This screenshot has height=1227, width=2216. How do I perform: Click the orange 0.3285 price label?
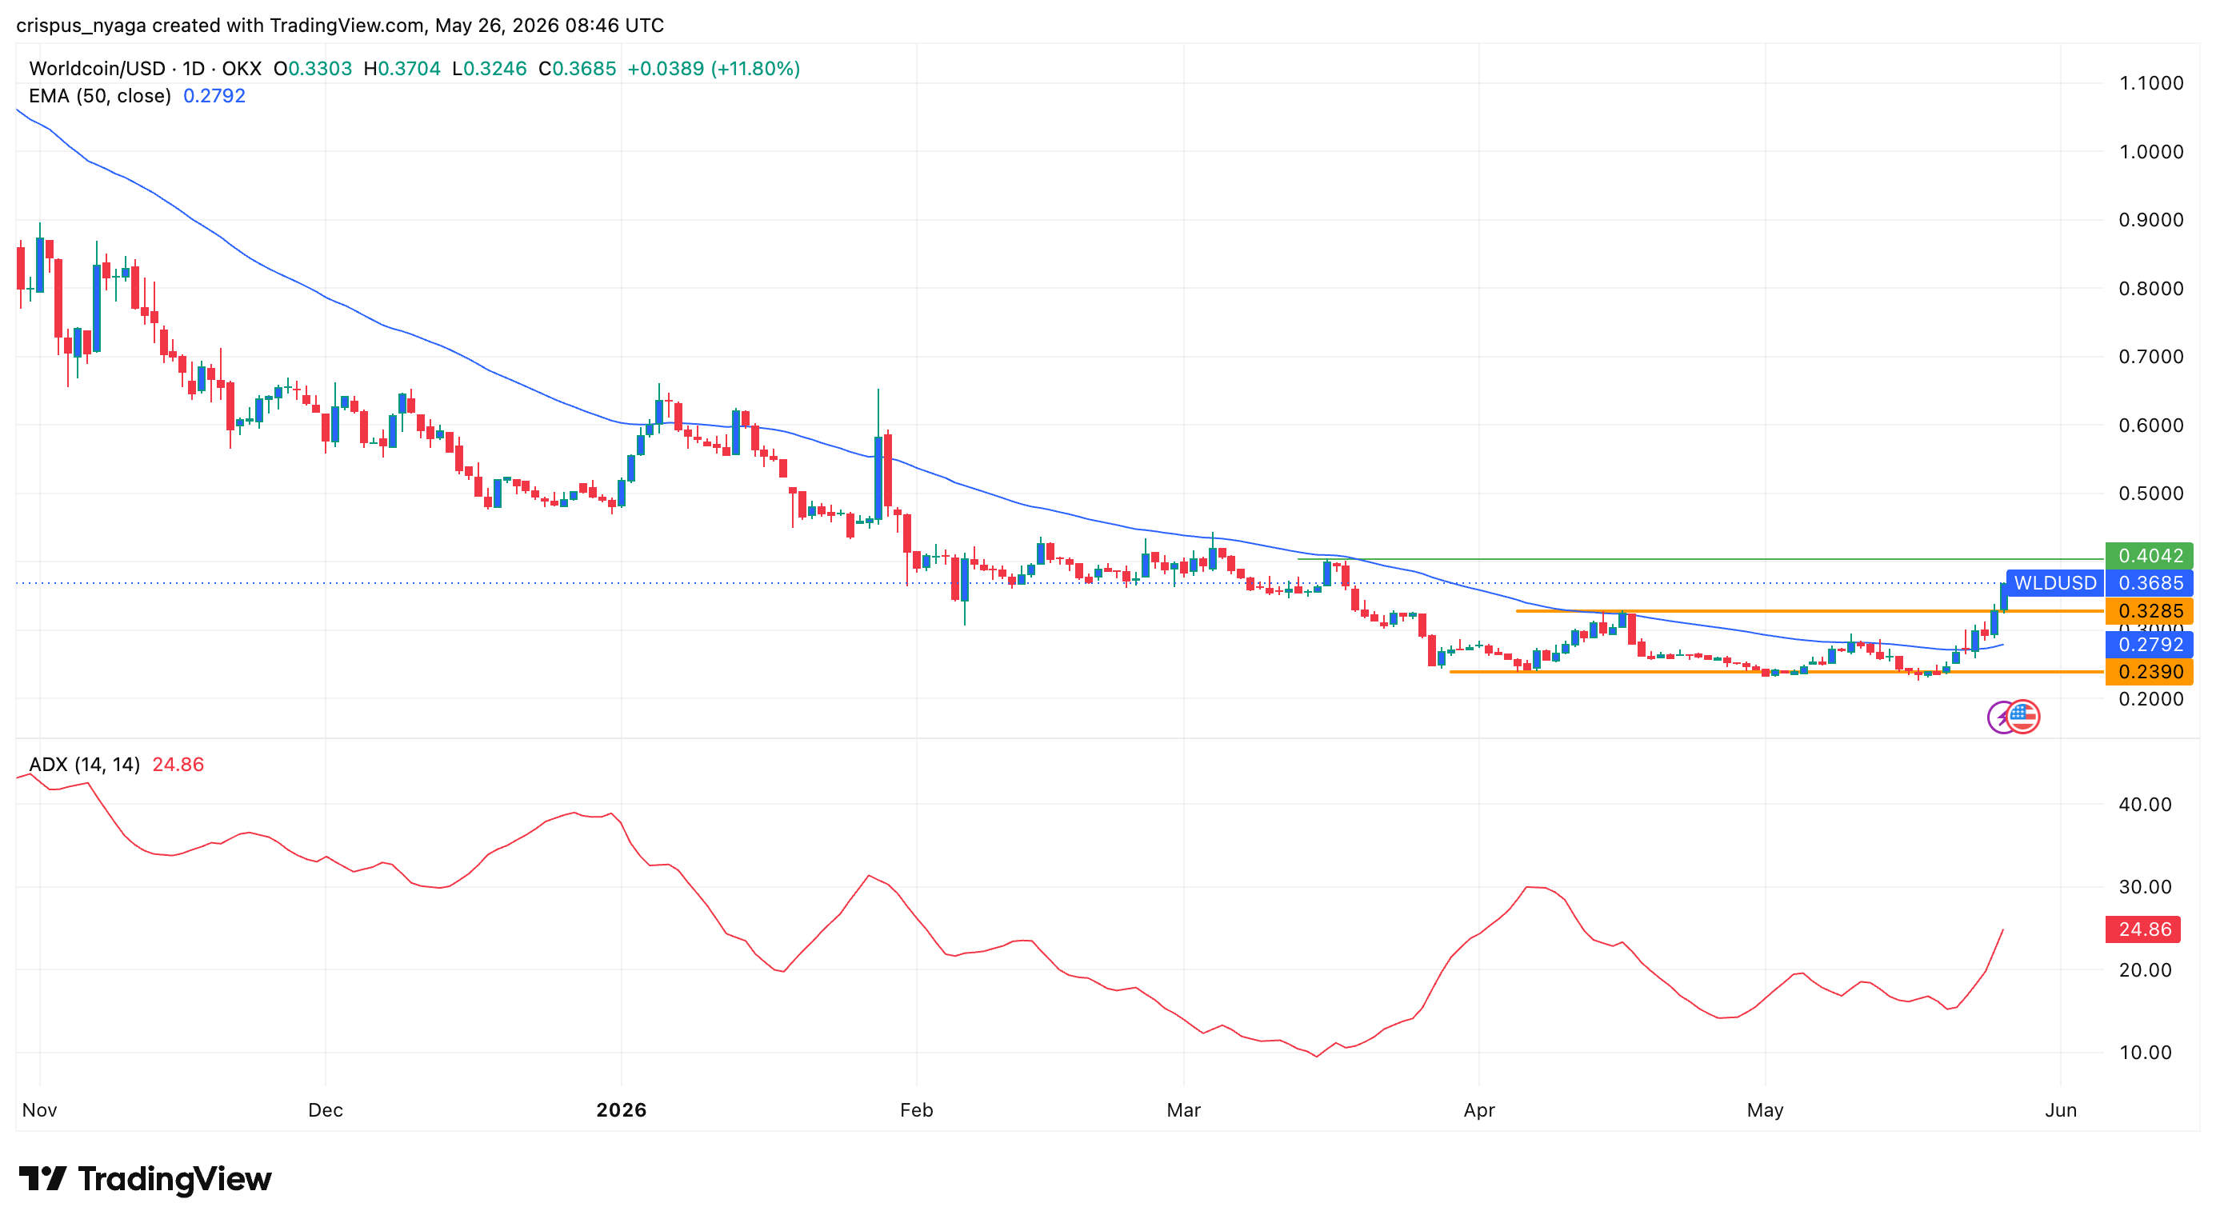click(2149, 610)
